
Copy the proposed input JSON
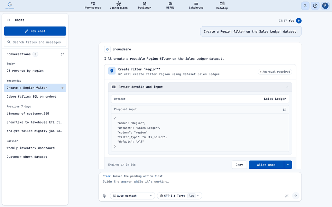285,109
